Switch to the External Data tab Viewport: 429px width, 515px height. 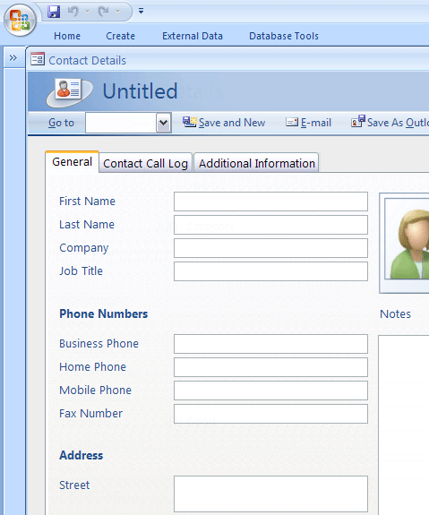[x=193, y=36]
